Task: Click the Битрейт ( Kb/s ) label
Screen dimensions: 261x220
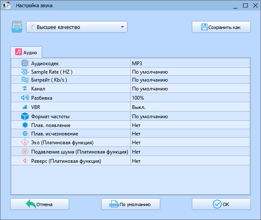Action: coord(49,80)
